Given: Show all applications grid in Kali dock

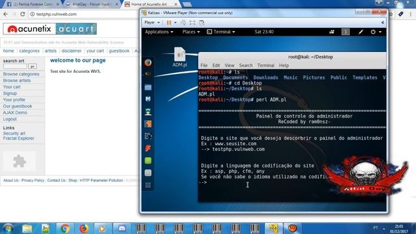Looking at the screenshot, I should (148, 185).
